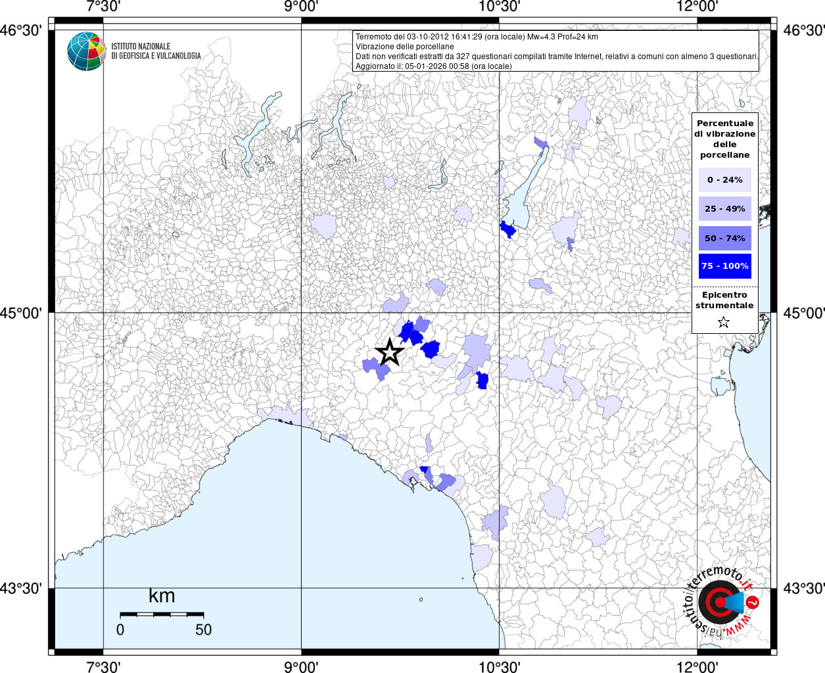Viewport: 825px width, 673px height.
Task: Click the 'Epicentro strumentale' legend label
Action: point(724,300)
